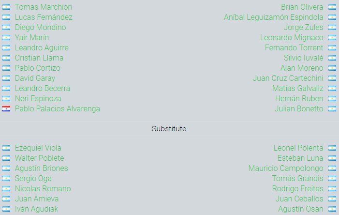The height and width of the screenshot is (215, 339).
Task: Click flag icon beside Ezequiel Viola
Action: pos(6,148)
